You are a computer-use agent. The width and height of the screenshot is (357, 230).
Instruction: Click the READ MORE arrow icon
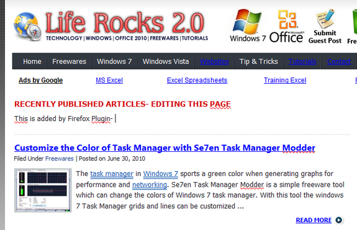(339, 220)
